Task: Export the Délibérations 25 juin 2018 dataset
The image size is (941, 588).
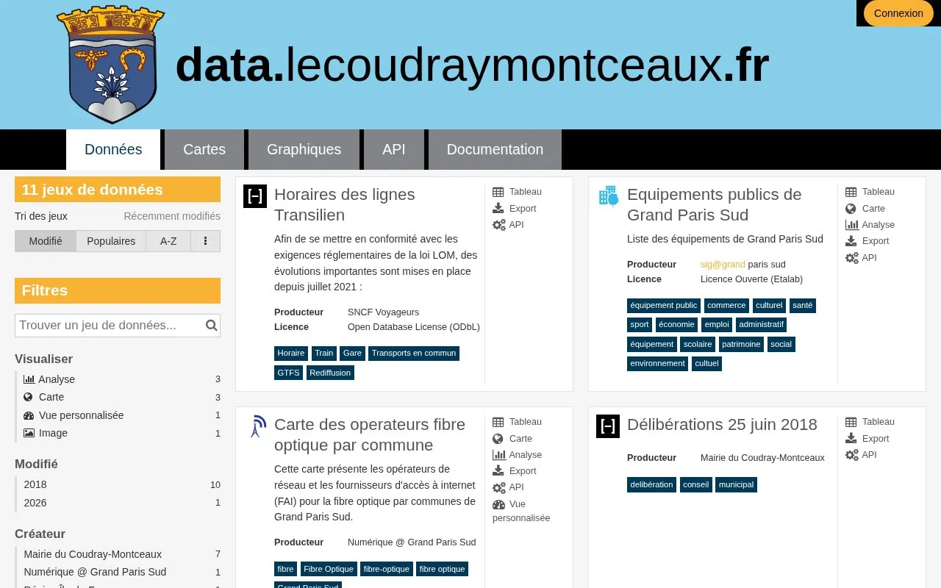Action: coord(867,439)
